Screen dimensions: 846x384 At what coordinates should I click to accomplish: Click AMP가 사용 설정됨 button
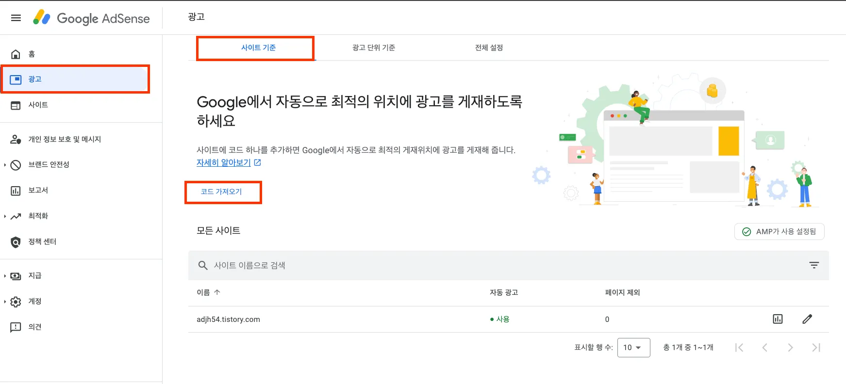coord(780,232)
